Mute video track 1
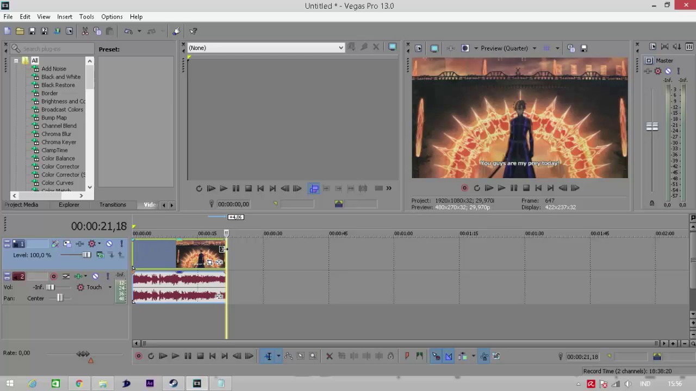This screenshot has width=696, height=391. point(109,244)
